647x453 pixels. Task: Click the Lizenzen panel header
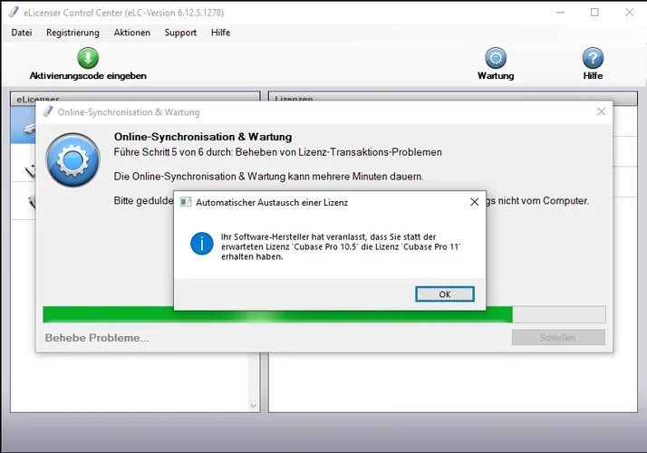pos(453,97)
